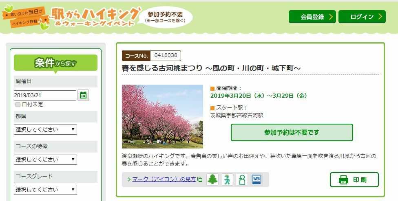The width and height of the screenshot is (398, 201).
Task: Click the green tree nature icon
Action: [212, 179]
